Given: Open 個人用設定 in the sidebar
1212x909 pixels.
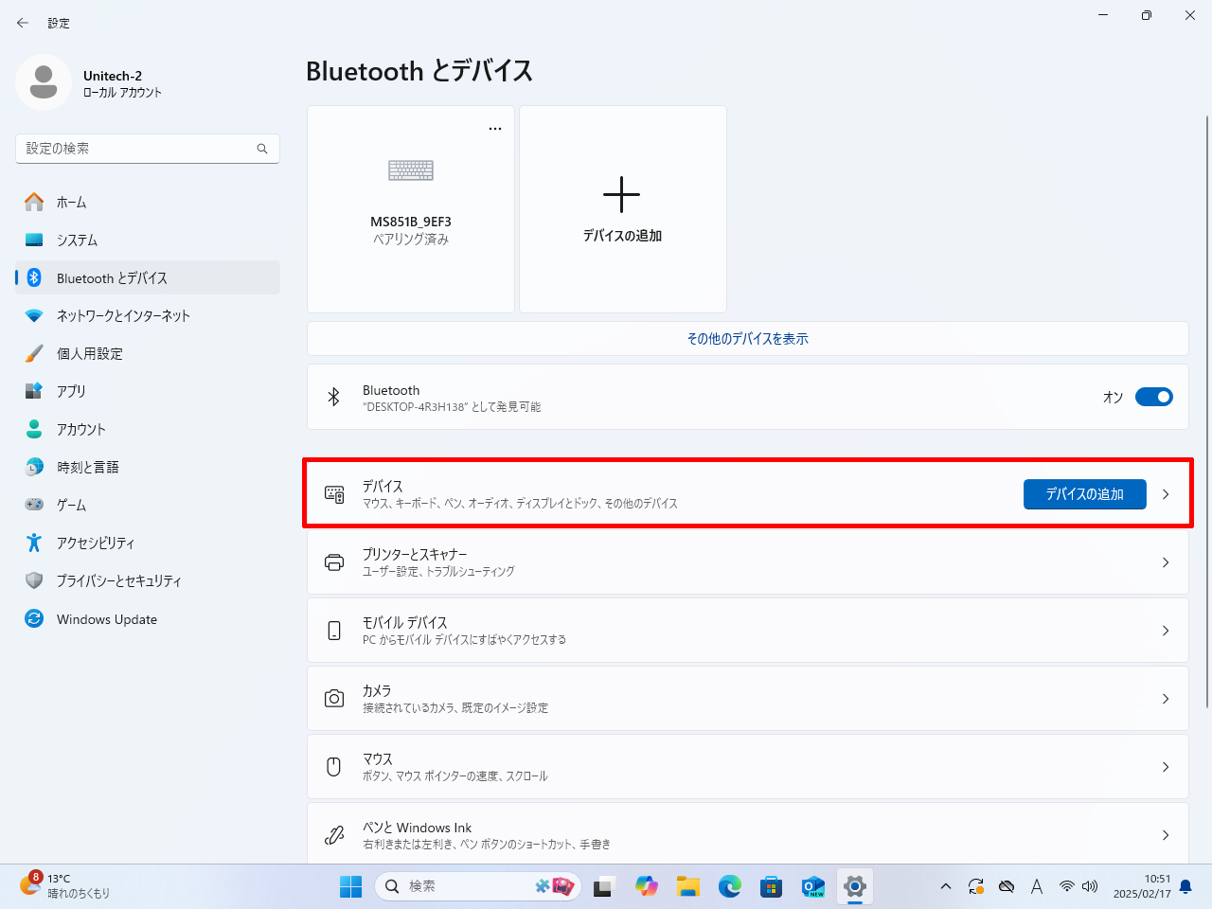Looking at the screenshot, I should point(148,353).
